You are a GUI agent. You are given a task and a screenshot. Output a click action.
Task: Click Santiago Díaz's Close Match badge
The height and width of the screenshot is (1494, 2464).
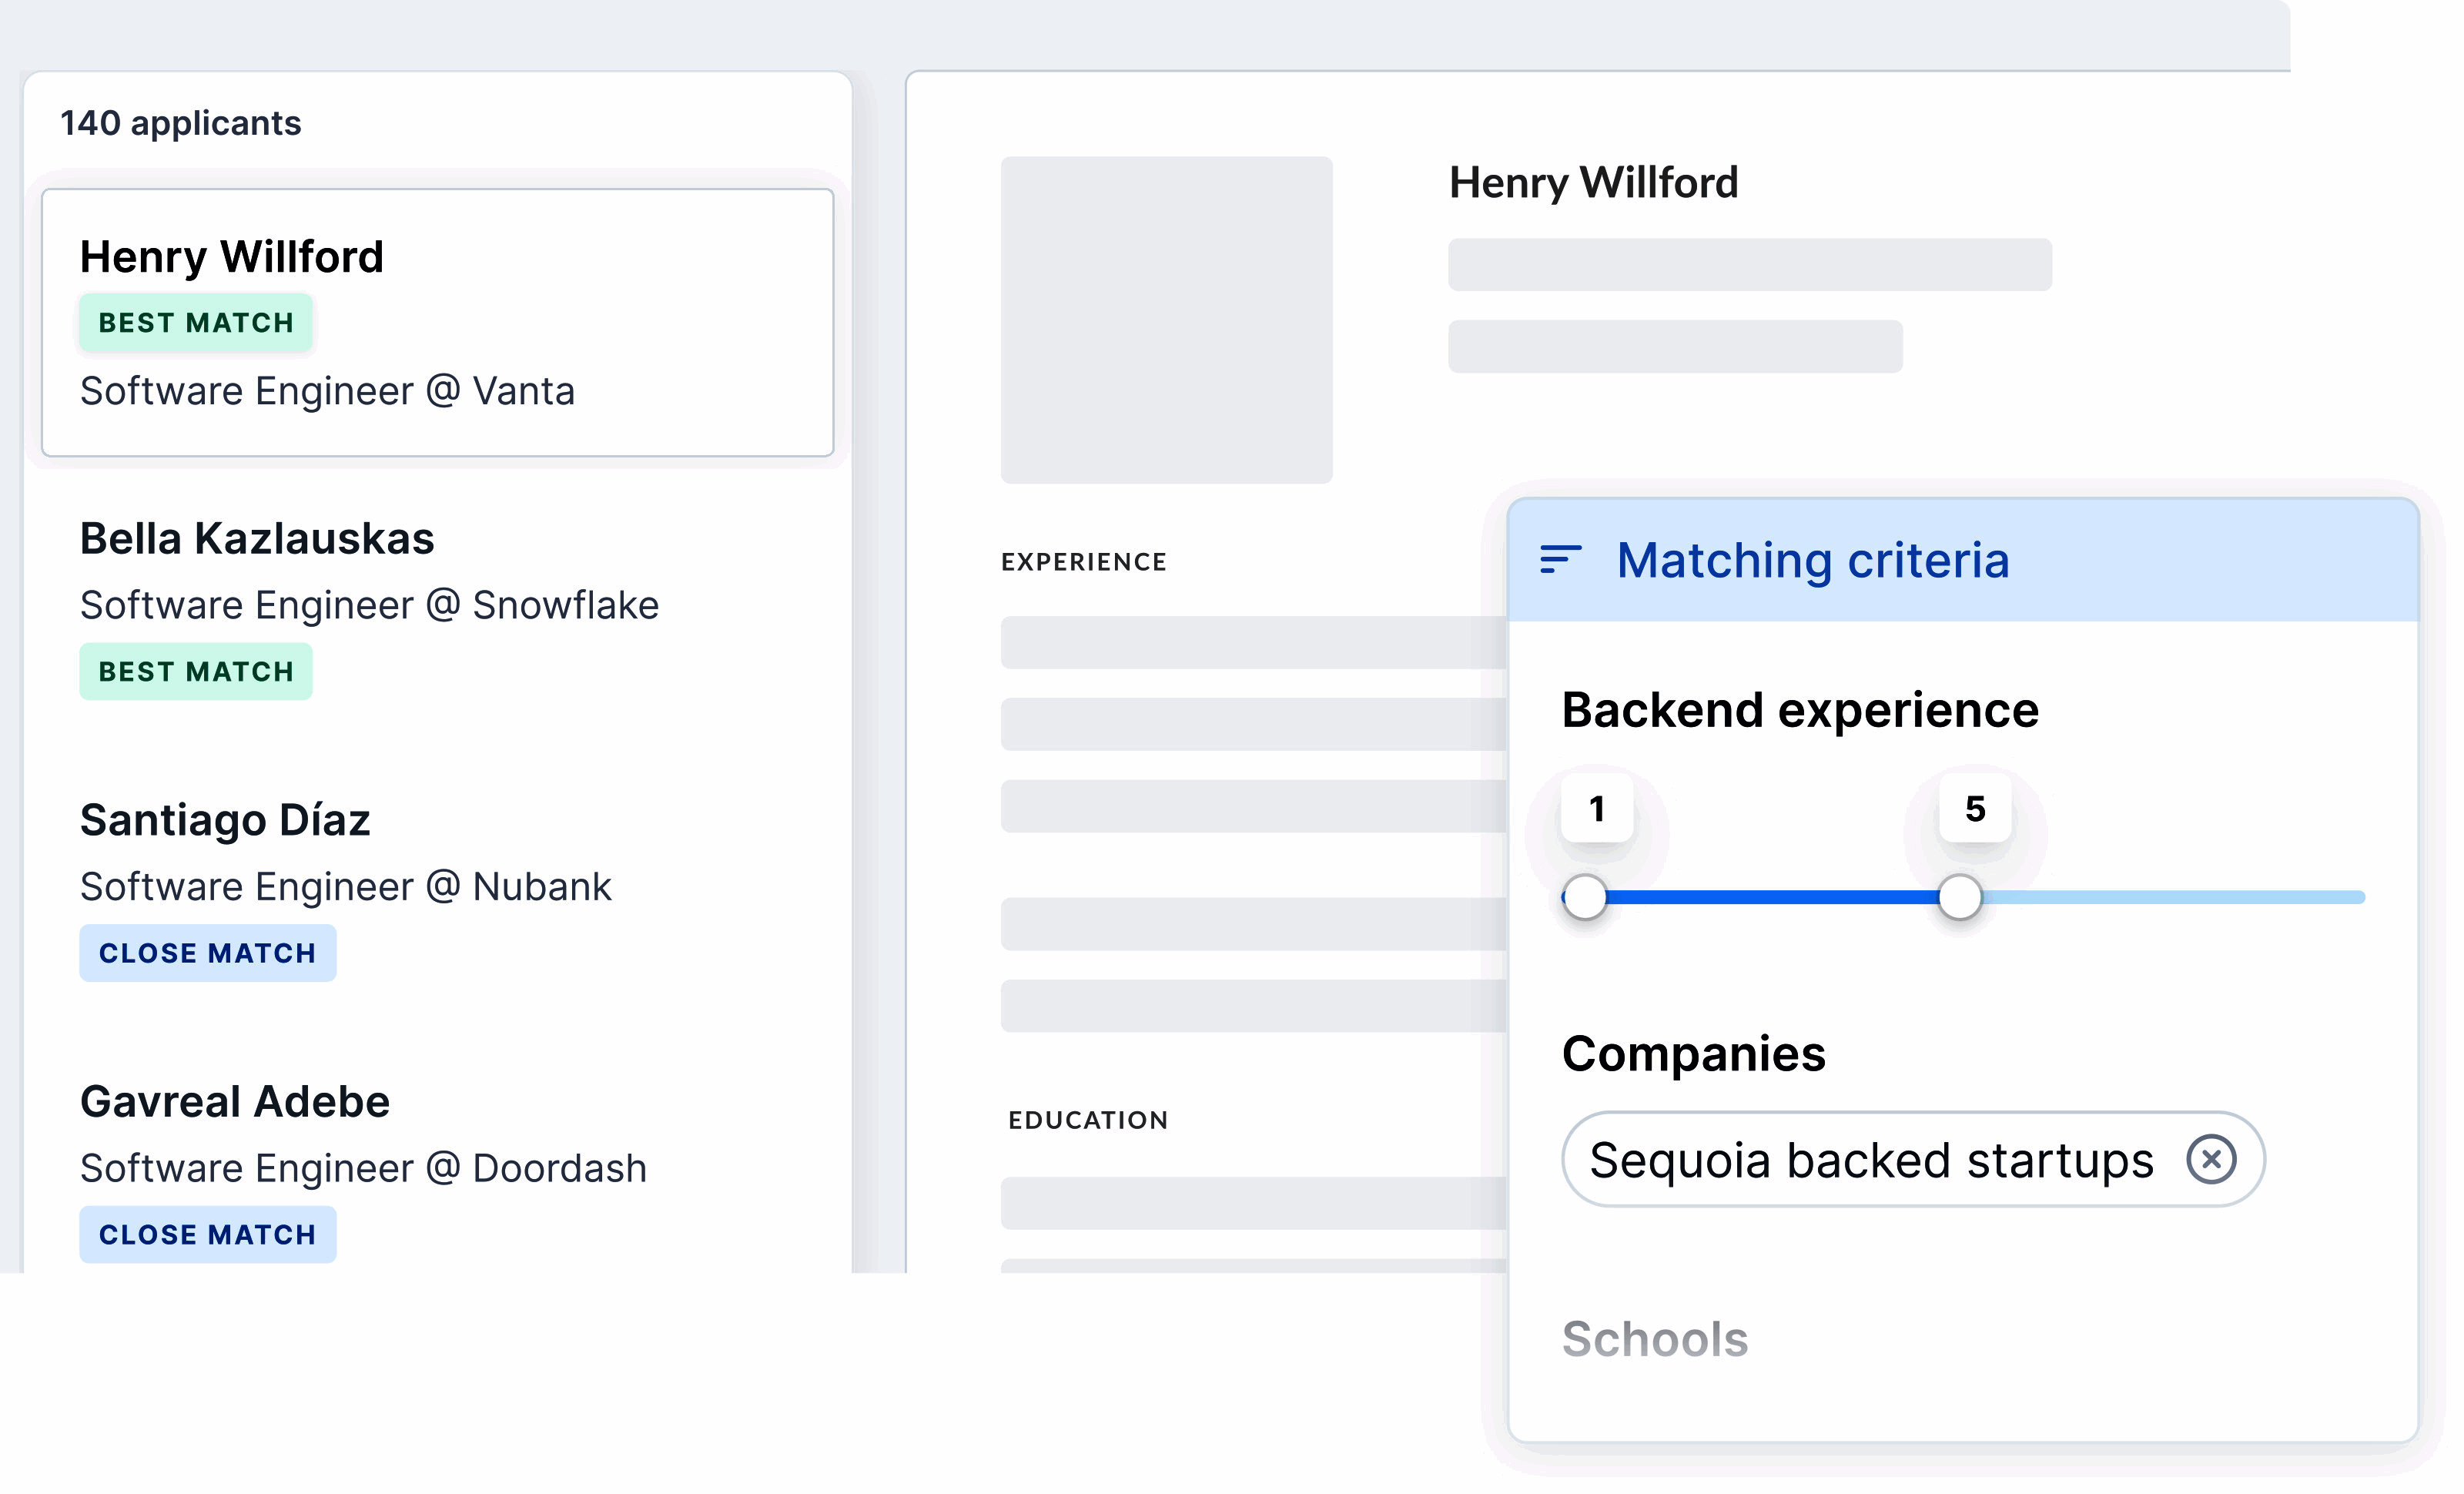(207, 954)
